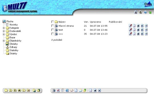Click the rename icon in test row
This screenshot has height=97, width=154.
[146, 30]
